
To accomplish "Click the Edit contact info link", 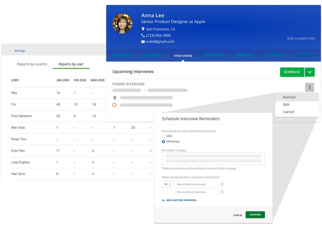I will pyautogui.click(x=301, y=38).
